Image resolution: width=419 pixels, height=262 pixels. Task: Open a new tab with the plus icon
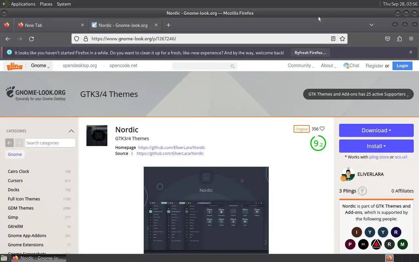pyautogui.click(x=168, y=25)
